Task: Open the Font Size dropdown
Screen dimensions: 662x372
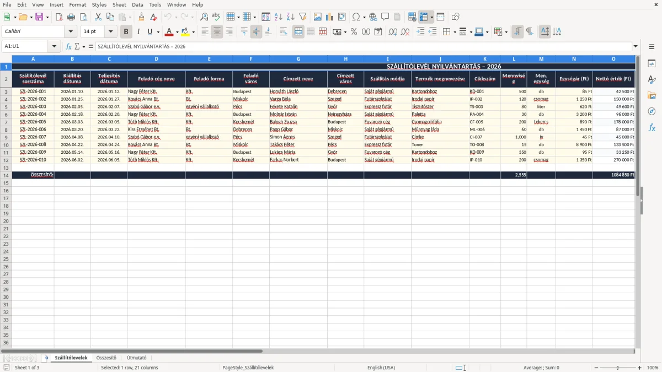Action: click(x=110, y=32)
